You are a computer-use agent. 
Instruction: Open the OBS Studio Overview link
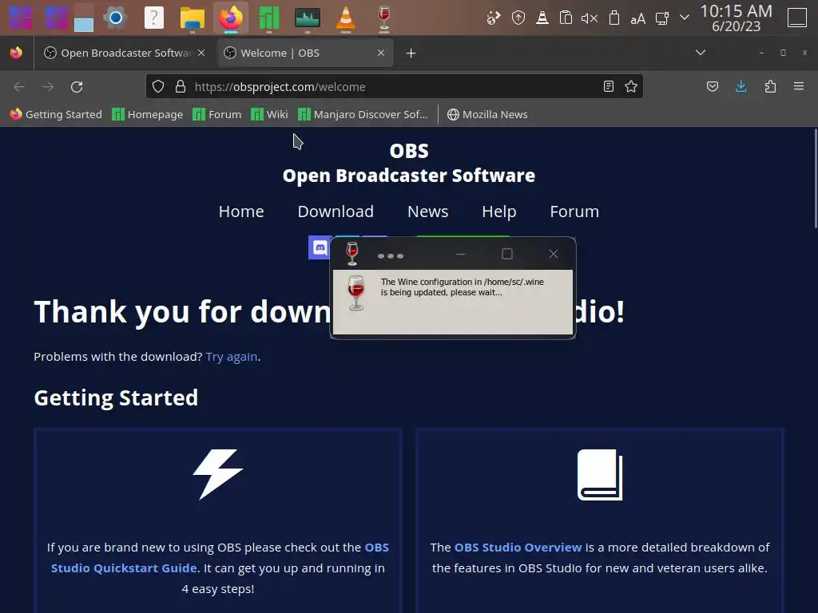(518, 548)
